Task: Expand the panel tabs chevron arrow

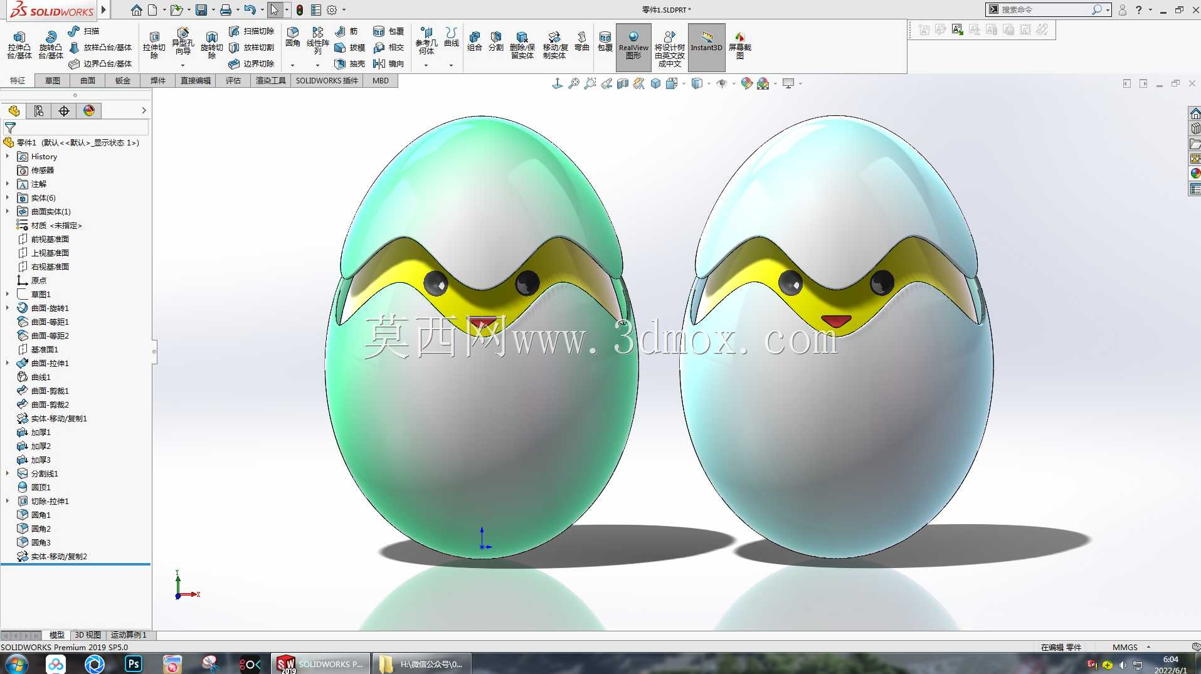Action: (144, 110)
